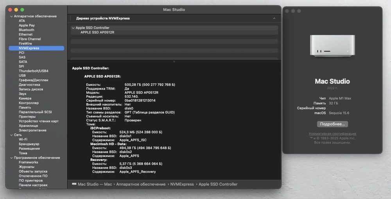
Task: Click the capacity value 500,28 ГБ
Action: pos(150,85)
